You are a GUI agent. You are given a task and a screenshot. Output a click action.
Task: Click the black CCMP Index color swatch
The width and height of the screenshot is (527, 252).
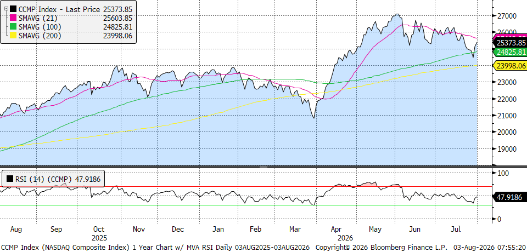click(13, 9)
